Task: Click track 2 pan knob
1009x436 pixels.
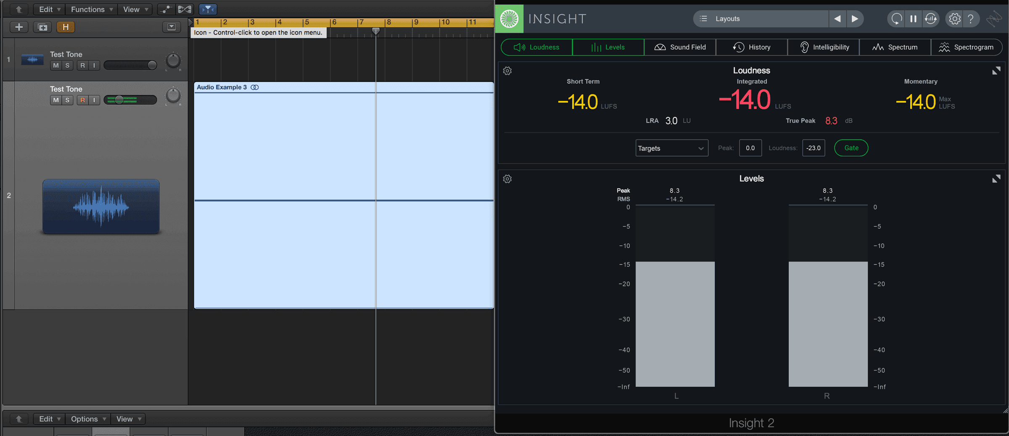Action: tap(173, 96)
